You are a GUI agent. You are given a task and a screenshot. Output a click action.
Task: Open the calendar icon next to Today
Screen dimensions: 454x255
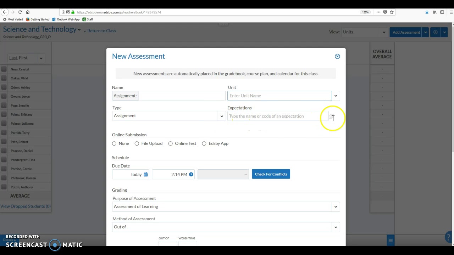(145, 174)
